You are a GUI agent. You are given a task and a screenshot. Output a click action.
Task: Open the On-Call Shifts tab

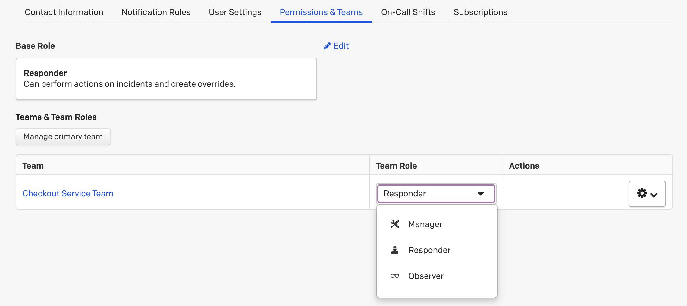[408, 12]
